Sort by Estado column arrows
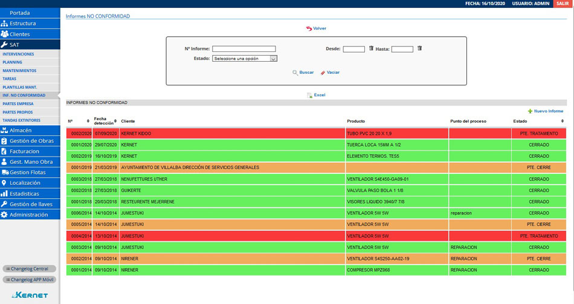This screenshot has height=304, width=574. 563,121
